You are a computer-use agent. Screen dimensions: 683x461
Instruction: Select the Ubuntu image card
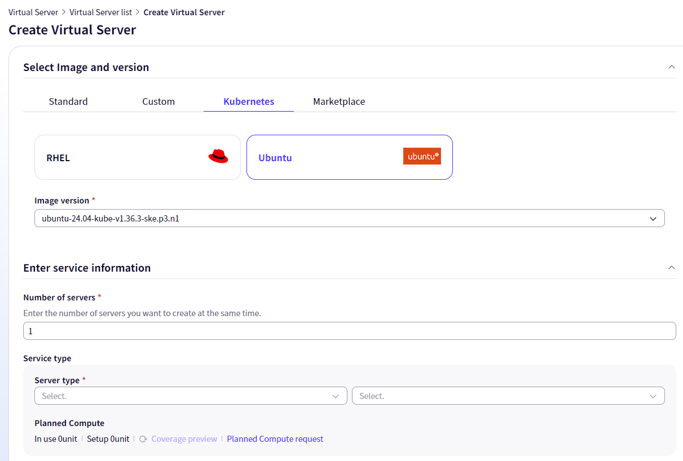tap(350, 157)
